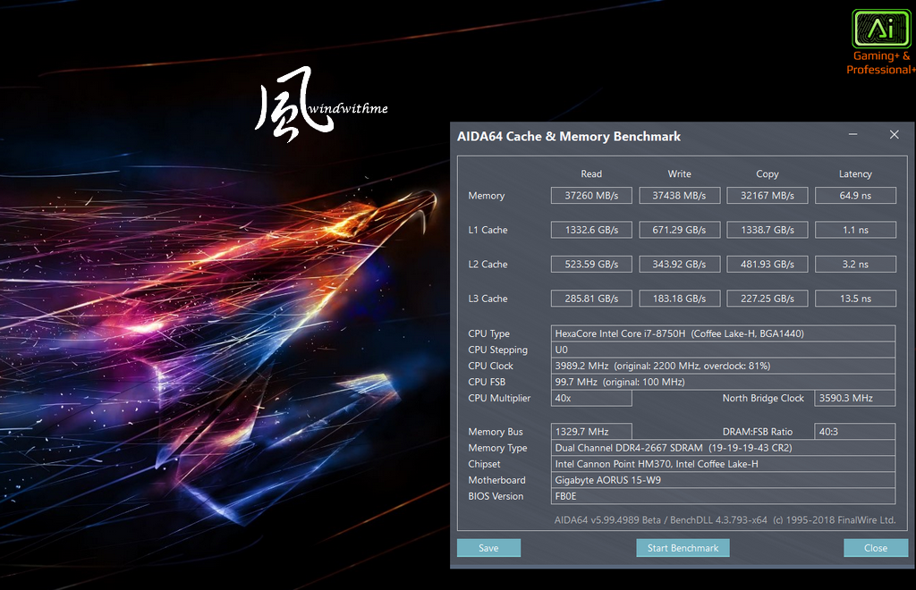The image size is (916, 590).
Task: Select L2 Cache Read 523.59 GB/s
Action: click(x=591, y=265)
